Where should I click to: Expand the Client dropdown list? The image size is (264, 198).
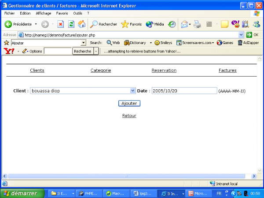click(x=133, y=91)
